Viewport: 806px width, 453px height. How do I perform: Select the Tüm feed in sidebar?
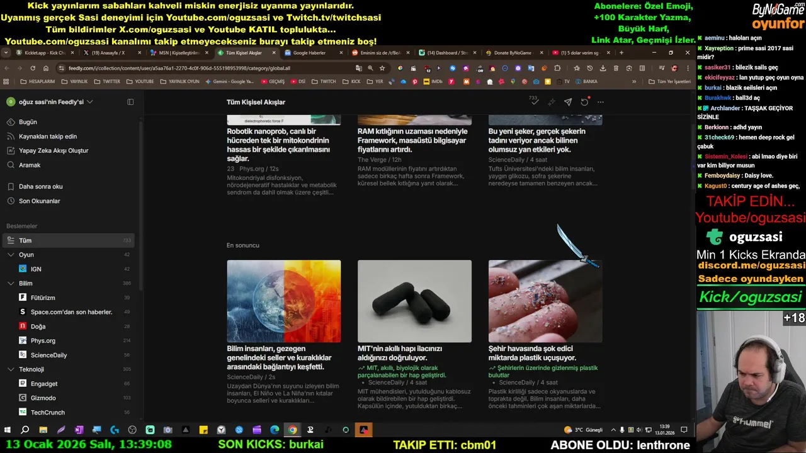[x=69, y=240]
